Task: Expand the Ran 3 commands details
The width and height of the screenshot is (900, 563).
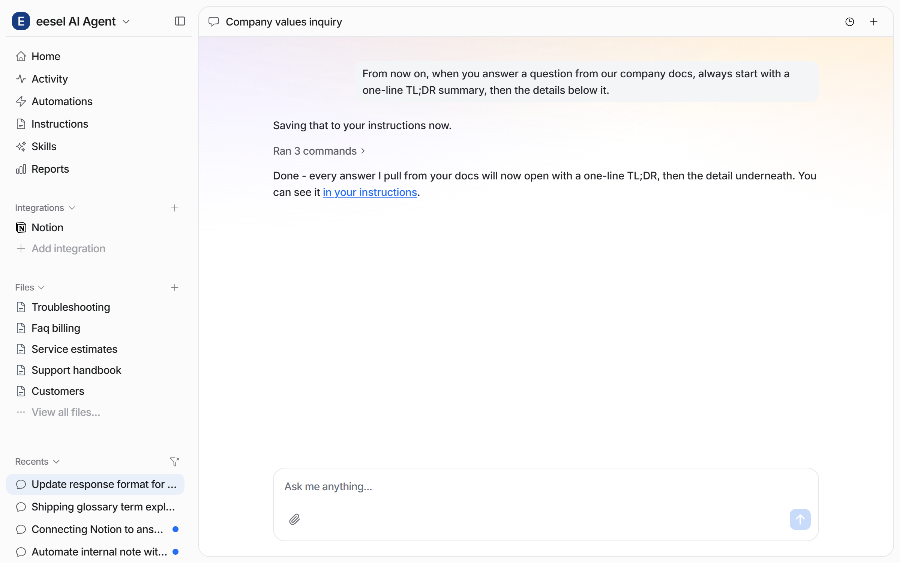Action: coord(319,151)
